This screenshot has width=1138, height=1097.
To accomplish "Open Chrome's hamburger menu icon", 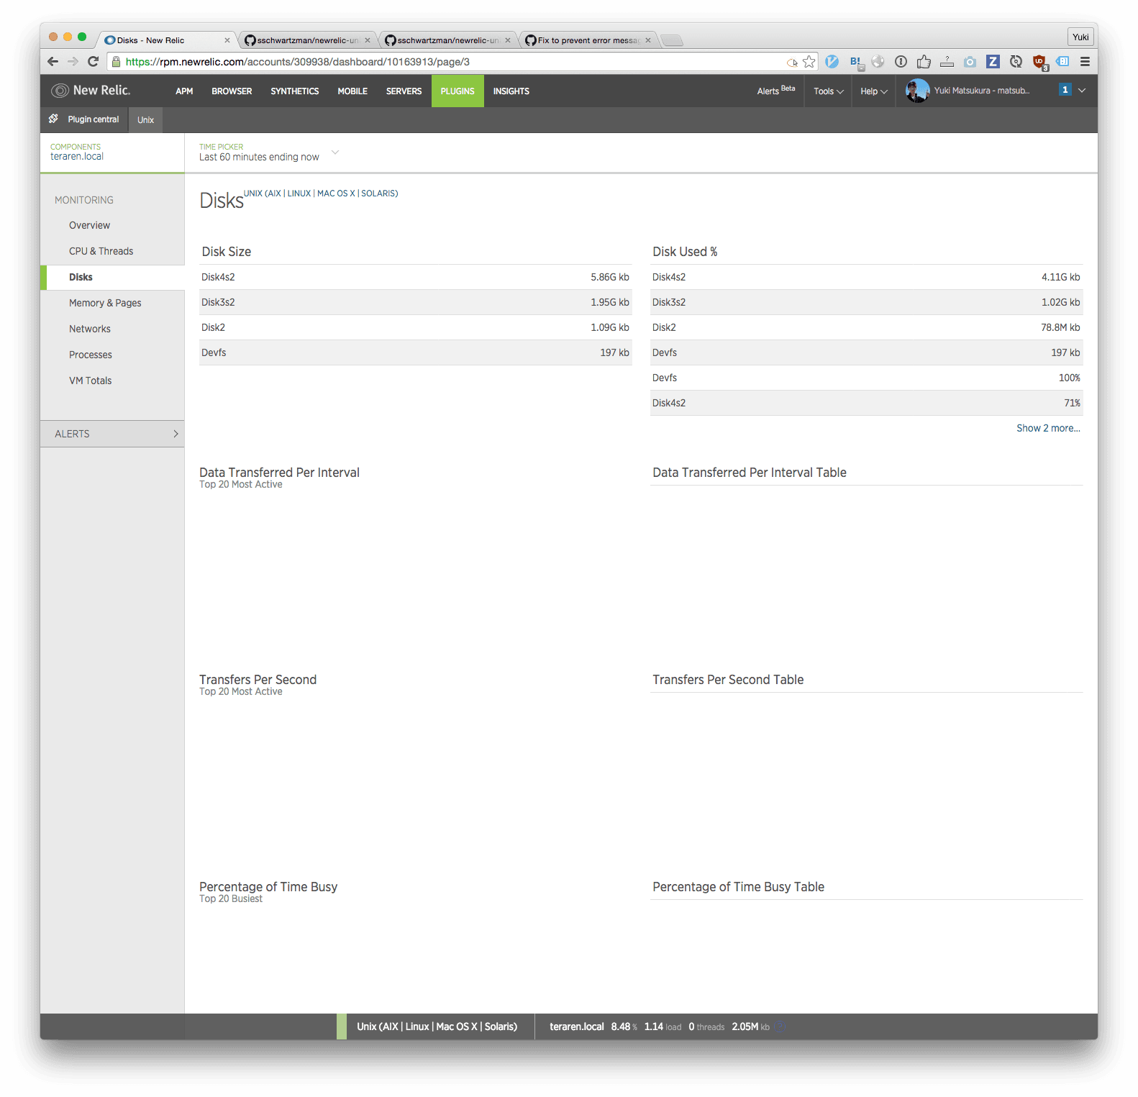I will 1085,62.
